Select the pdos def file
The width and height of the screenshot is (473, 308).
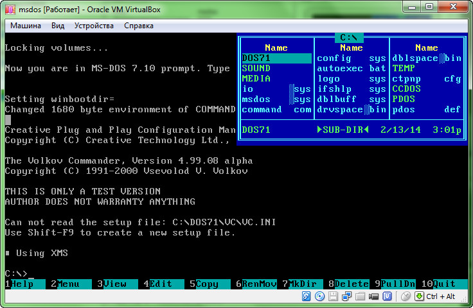tap(427, 109)
